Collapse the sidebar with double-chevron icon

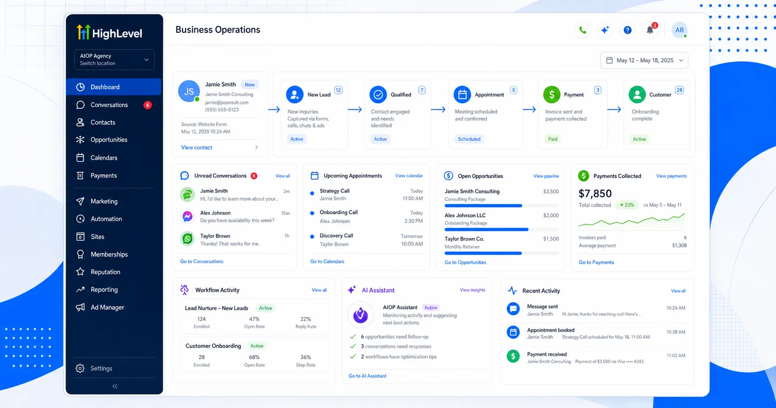click(115, 386)
